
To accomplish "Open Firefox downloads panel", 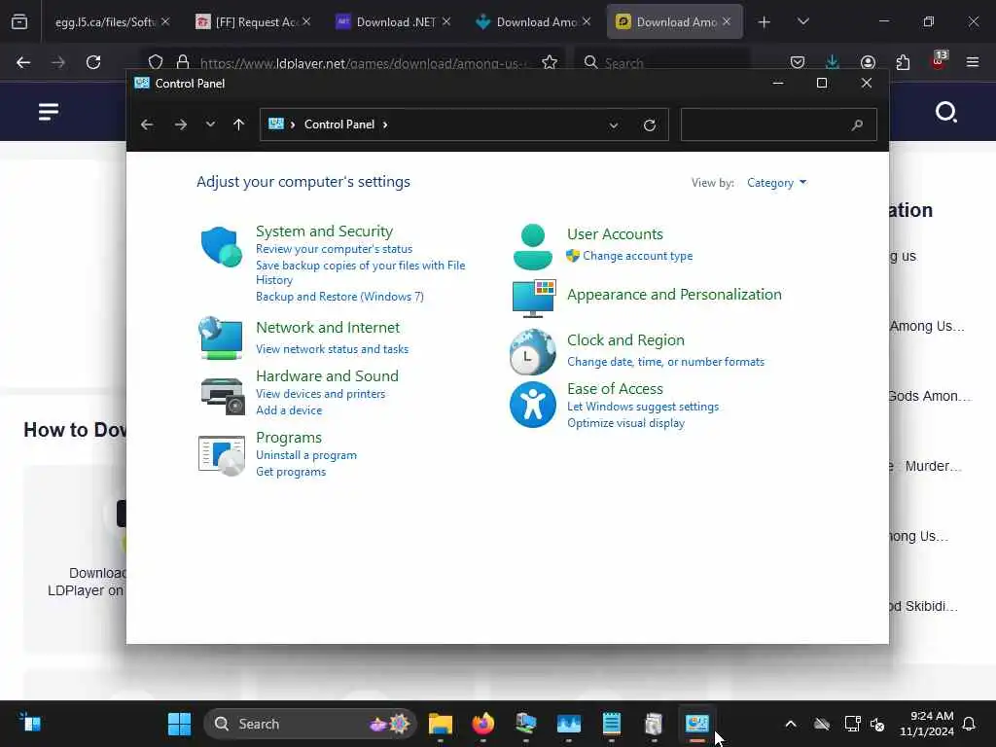I will click(x=833, y=62).
